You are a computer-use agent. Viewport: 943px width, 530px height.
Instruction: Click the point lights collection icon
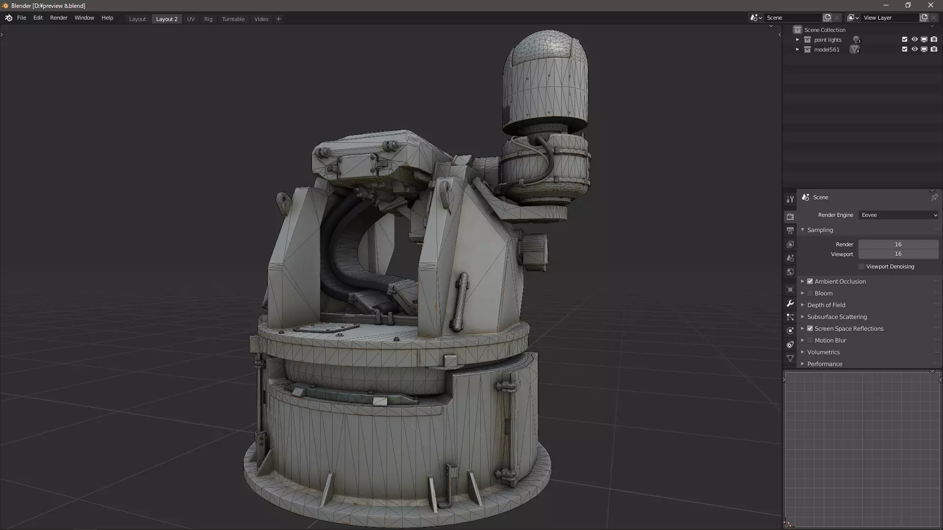pyautogui.click(x=807, y=40)
